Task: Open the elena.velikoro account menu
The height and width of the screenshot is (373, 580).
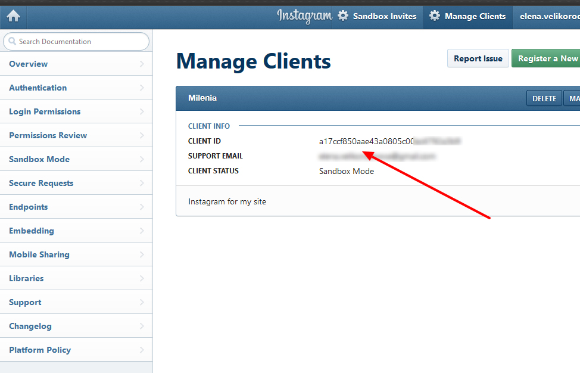Action: pos(548,16)
